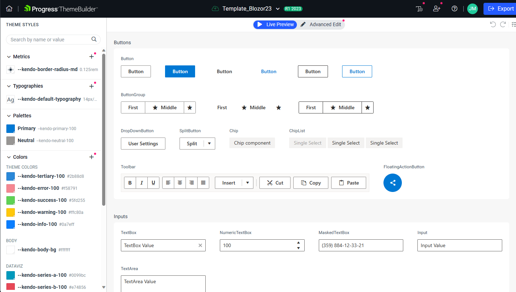516x292 pixels.
Task: Click the align left toolbar icon
Action: tap(168, 183)
